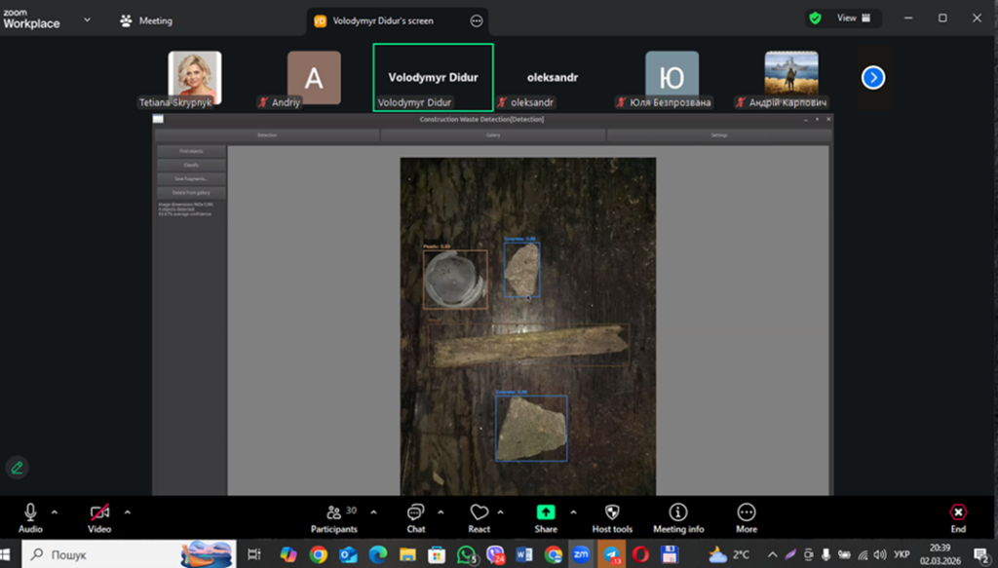Click the End meeting button
Image resolution: width=998 pixels, height=568 pixels.
point(958,512)
